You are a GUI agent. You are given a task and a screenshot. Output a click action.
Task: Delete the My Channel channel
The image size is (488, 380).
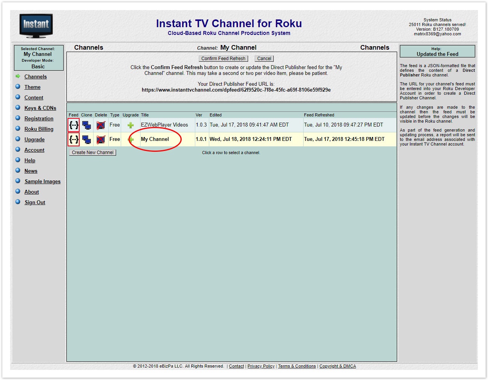click(101, 140)
